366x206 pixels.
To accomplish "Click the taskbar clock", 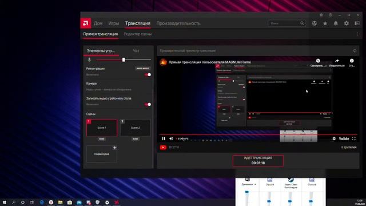I will pos(360,202).
